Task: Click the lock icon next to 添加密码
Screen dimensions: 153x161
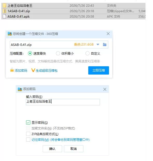Action: click(x=12, y=70)
